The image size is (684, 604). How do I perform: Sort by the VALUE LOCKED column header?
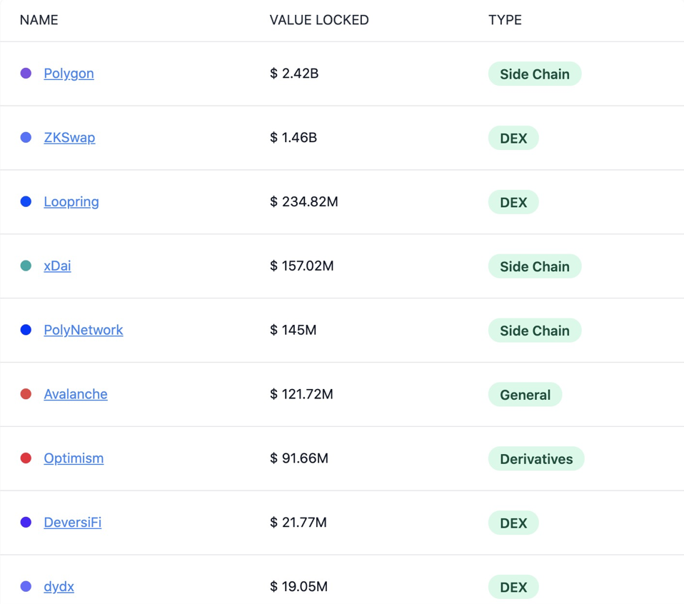click(x=319, y=20)
